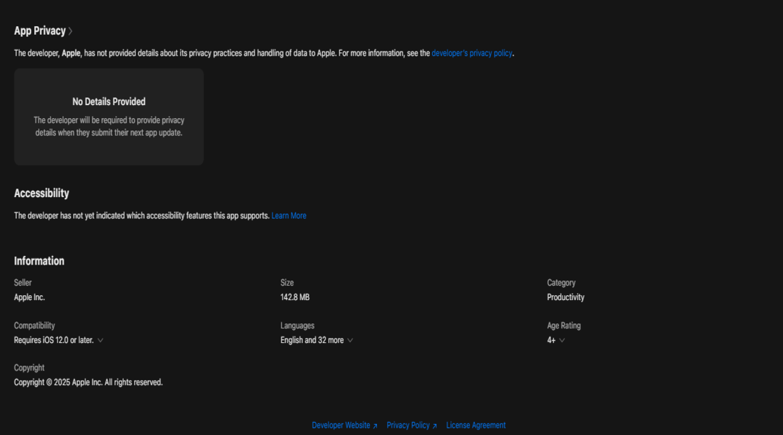Select the 4+ age rating value
Image resolution: width=783 pixels, height=435 pixels.
[x=551, y=340]
